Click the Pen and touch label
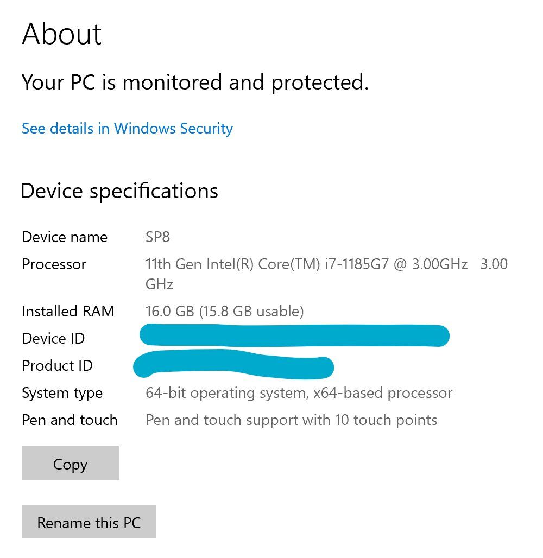 [x=70, y=420]
